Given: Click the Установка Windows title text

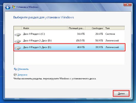Looking at the screenshot, I should (x=27, y=7).
